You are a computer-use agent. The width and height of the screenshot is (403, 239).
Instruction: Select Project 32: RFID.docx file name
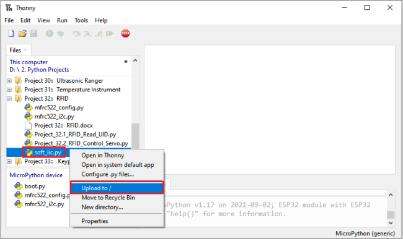coord(63,125)
